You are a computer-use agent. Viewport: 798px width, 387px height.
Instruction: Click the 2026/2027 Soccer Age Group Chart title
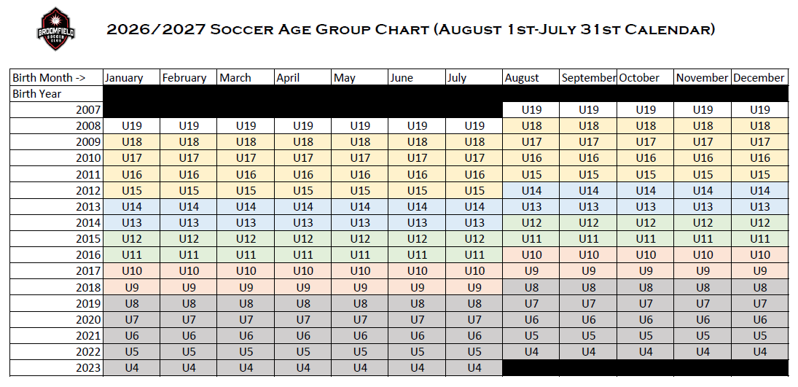[410, 30]
